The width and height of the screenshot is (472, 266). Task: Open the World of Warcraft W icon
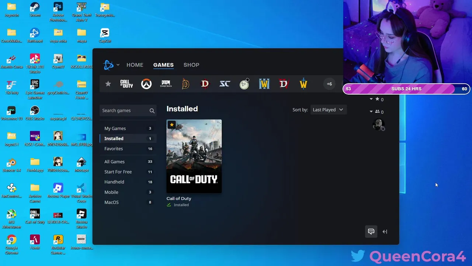coord(264,84)
